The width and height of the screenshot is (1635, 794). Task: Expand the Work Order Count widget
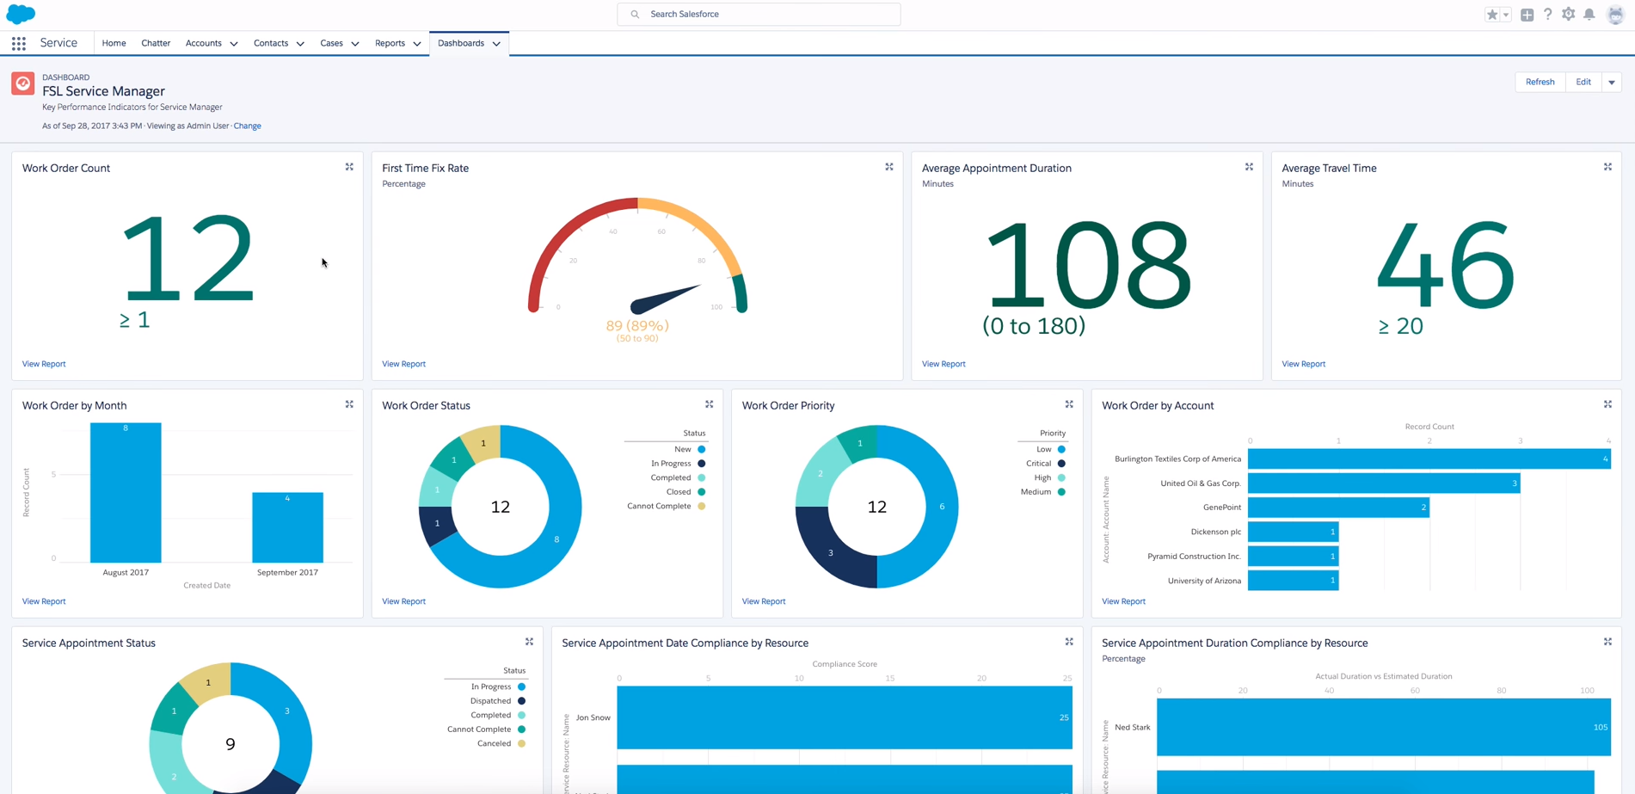coord(349,167)
